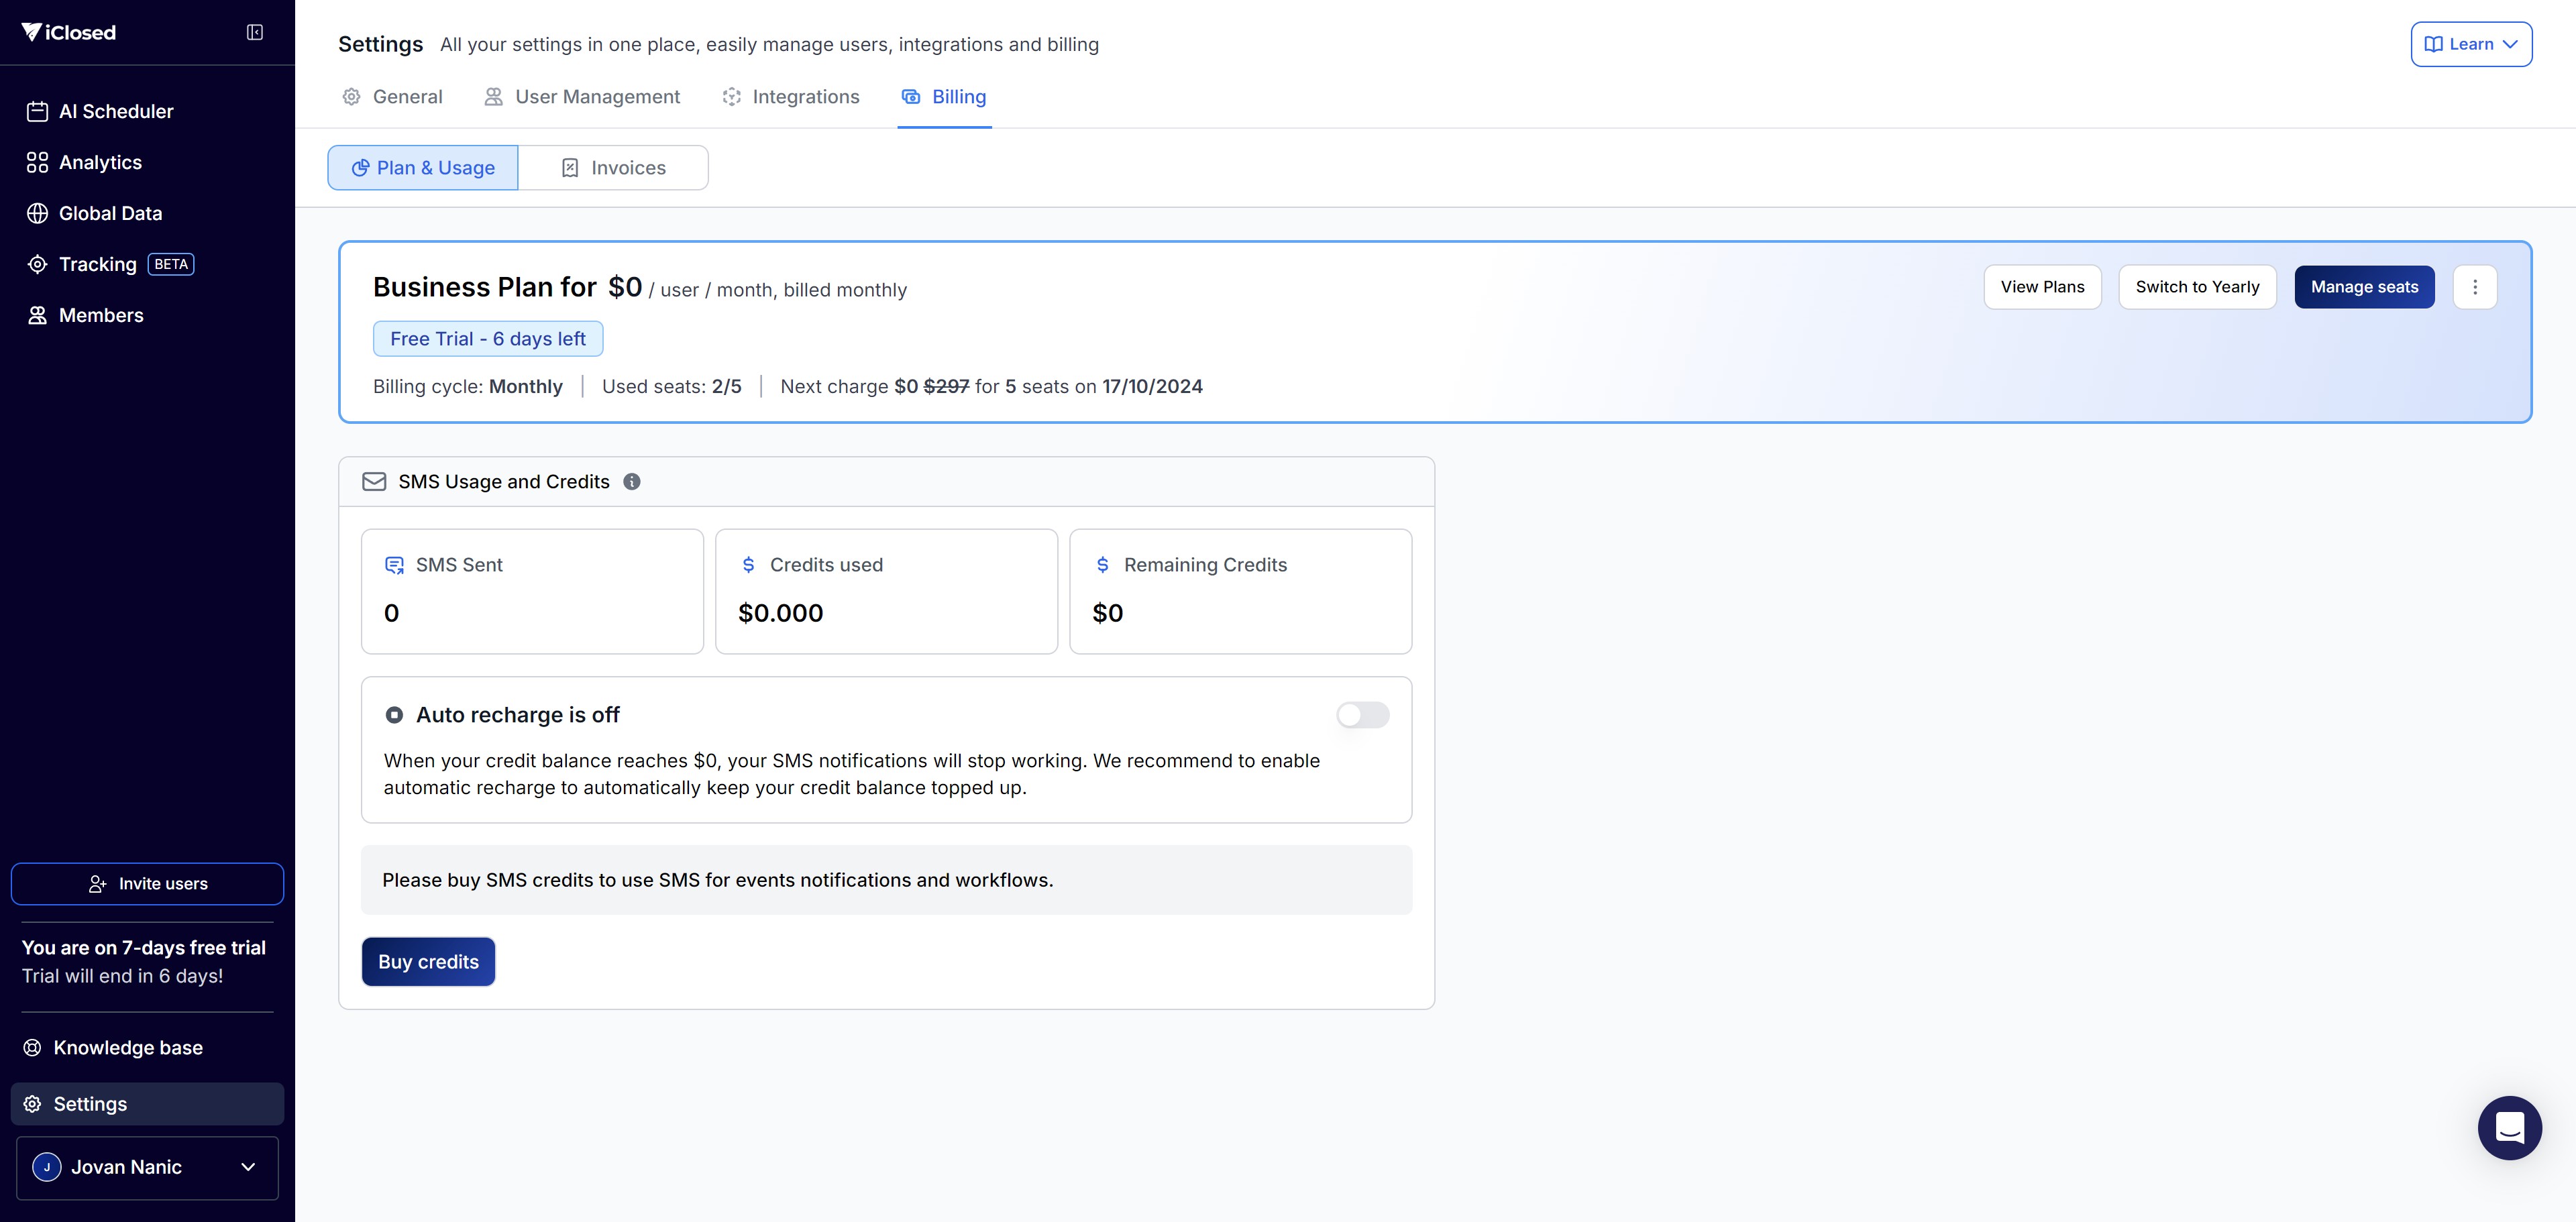The height and width of the screenshot is (1222, 2576).
Task: Collapse the sidebar panel icon
Action: pyautogui.click(x=255, y=33)
